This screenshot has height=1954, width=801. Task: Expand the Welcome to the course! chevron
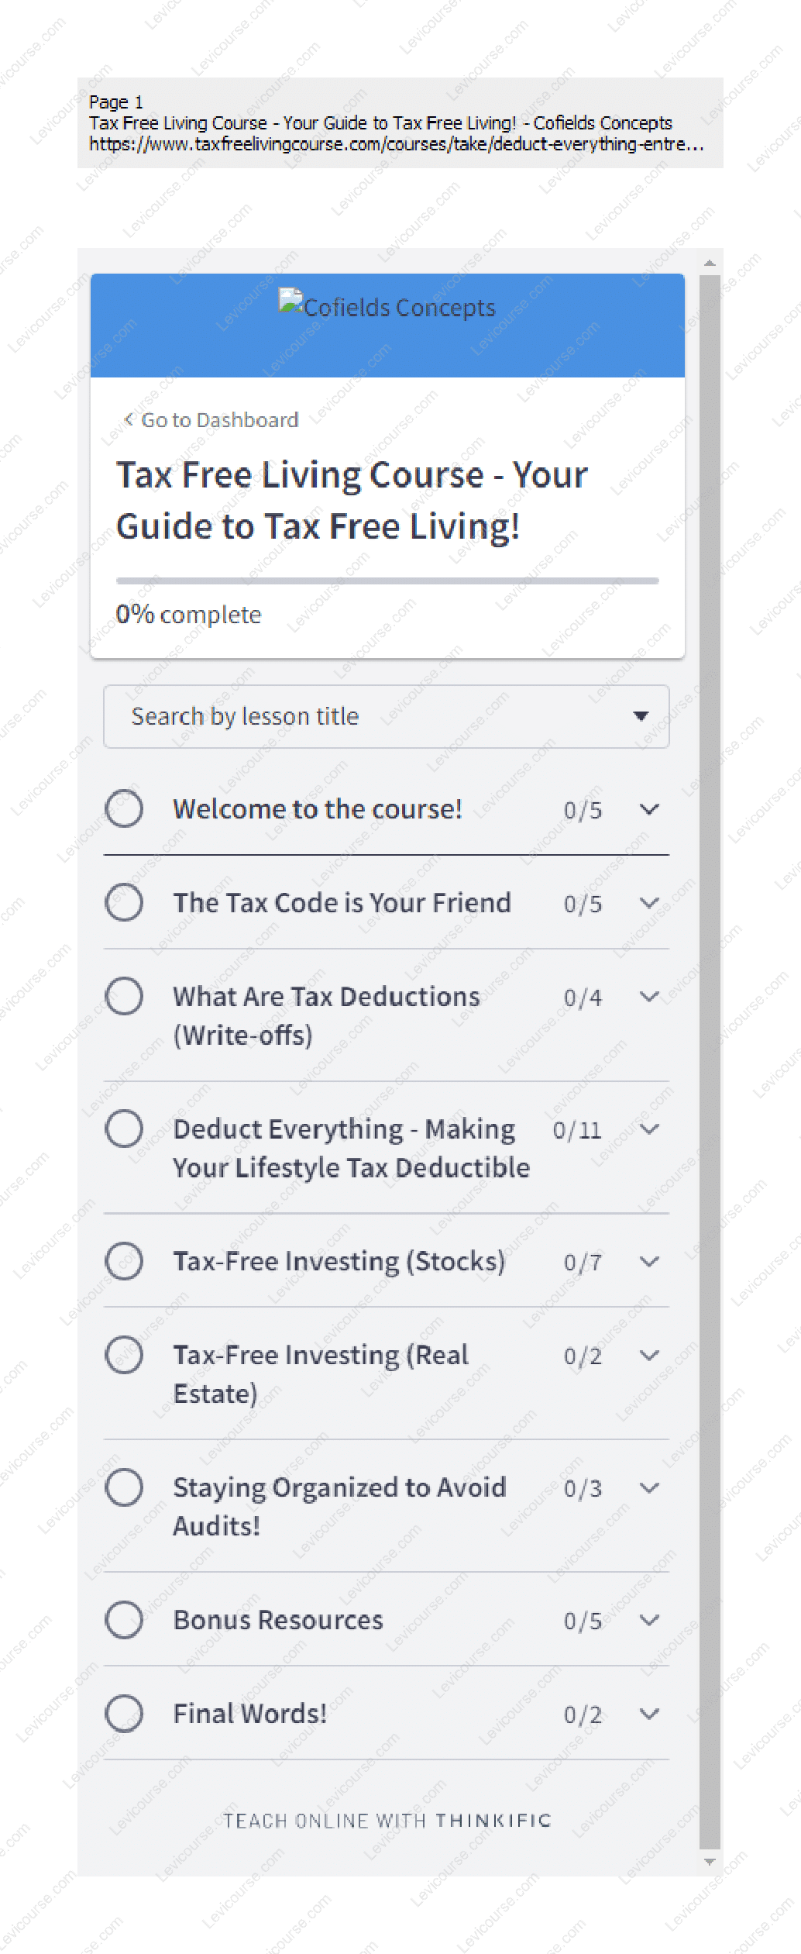(x=649, y=809)
